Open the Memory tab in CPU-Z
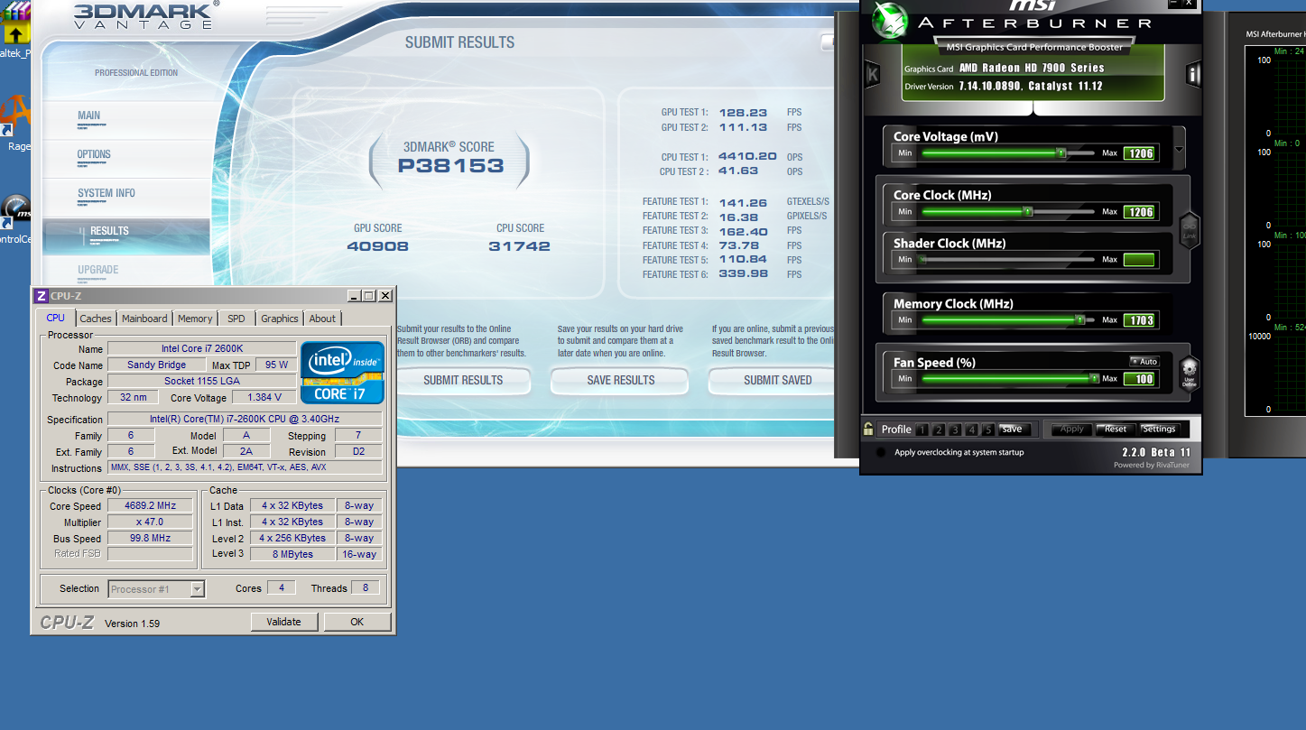1306x730 pixels. (x=195, y=319)
